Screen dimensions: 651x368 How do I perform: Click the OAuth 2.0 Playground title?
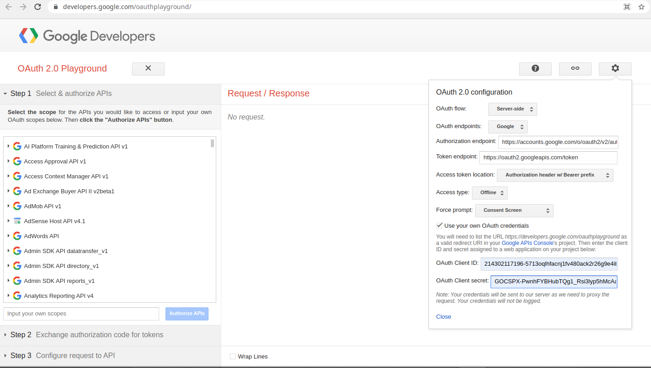62,68
